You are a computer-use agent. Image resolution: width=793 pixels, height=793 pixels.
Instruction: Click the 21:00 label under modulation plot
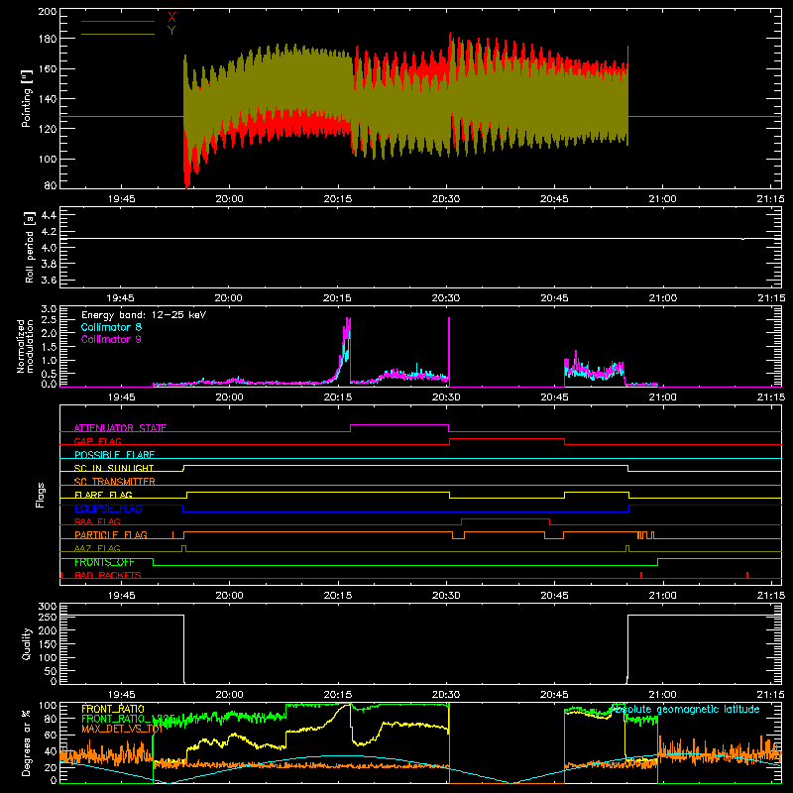coord(662,397)
